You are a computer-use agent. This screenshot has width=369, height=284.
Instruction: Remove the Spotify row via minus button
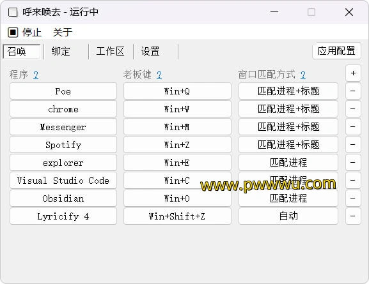[353, 144]
